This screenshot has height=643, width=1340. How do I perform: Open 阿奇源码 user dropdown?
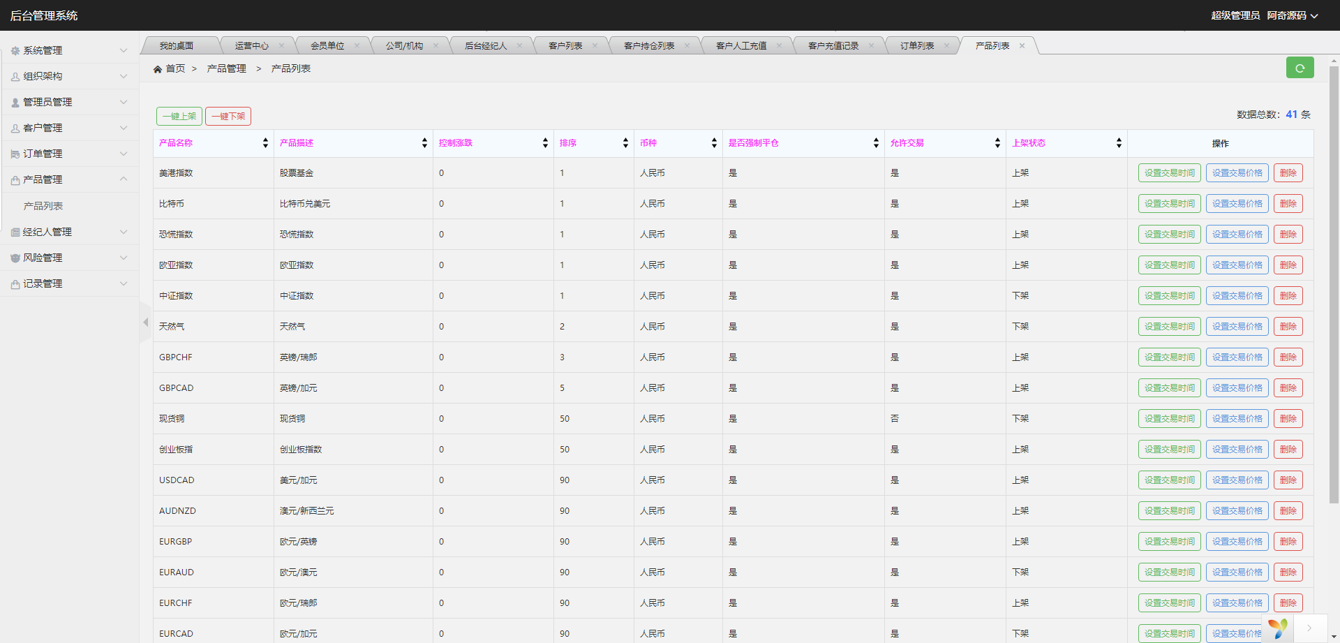point(1292,15)
